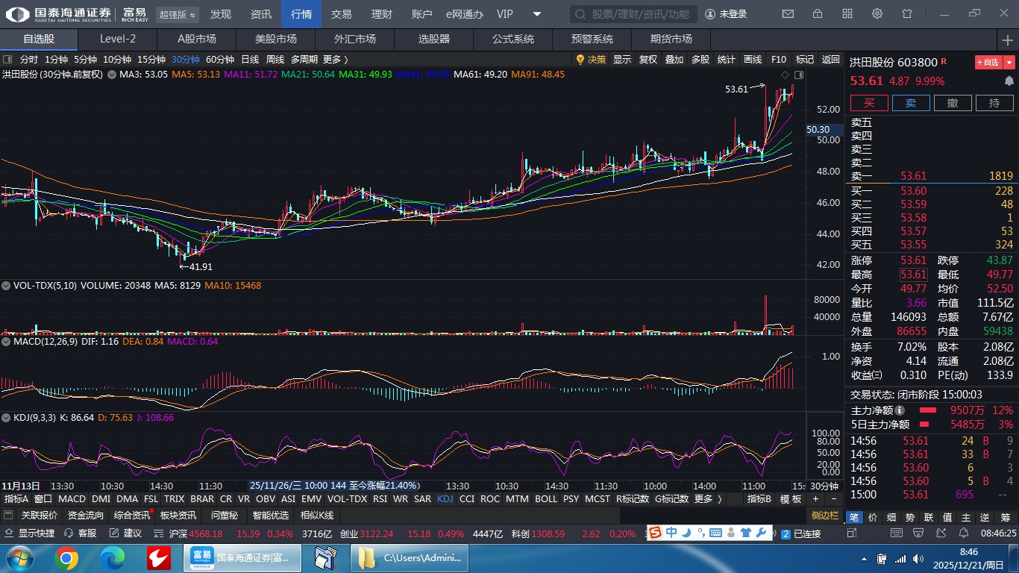The image size is (1019, 573).
Task: Toggle the chart side panel icon near 53.61
Action: (x=799, y=75)
